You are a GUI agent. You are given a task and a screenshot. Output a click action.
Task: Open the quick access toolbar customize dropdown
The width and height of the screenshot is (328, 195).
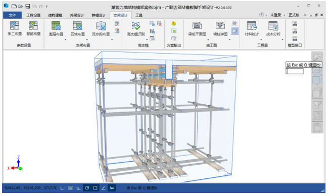[x=46, y=7]
